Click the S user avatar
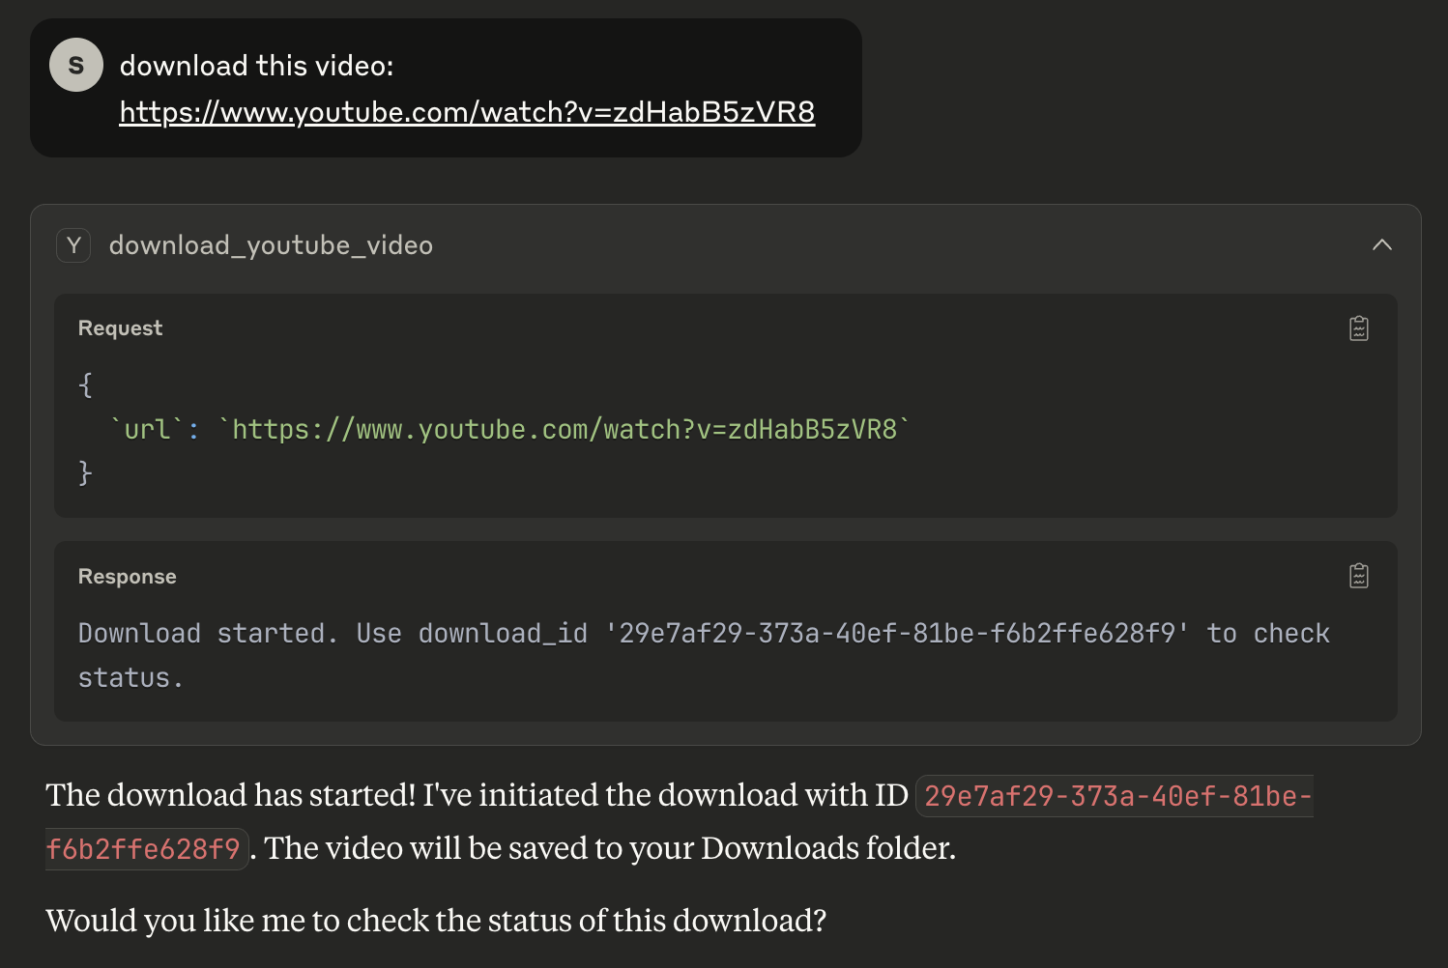 76,65
